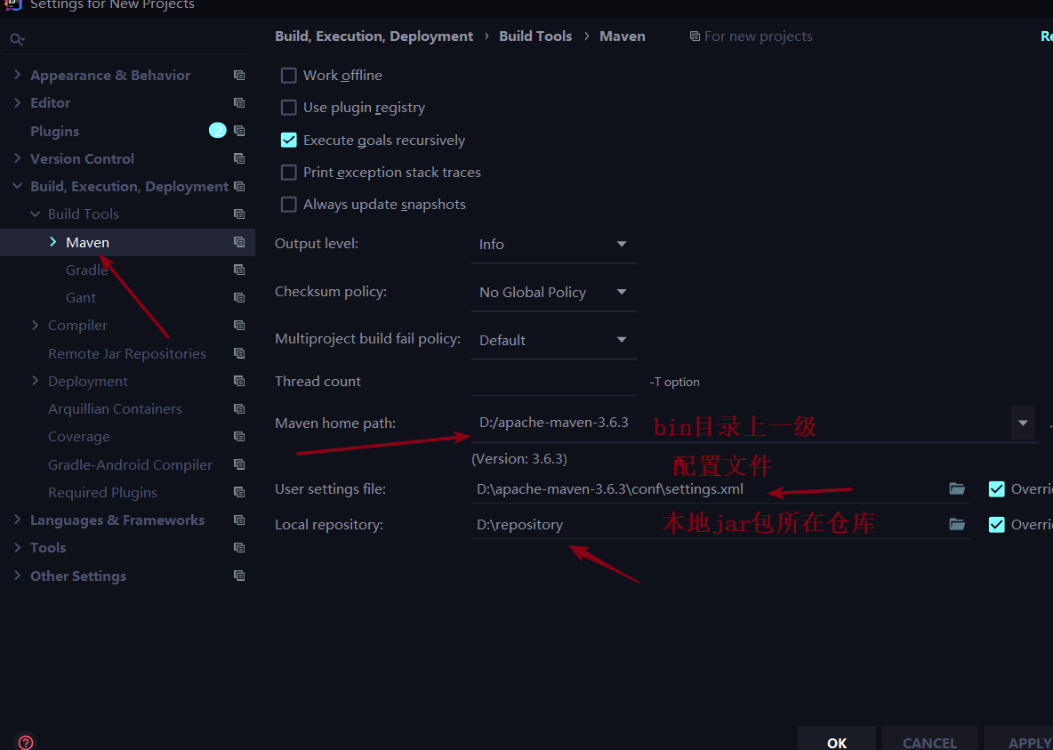The height and width of the screenshot is (750, 1053).
Task: Click Build, Execution, Deployment breadcrumb
Action: (x=374, y=36)
